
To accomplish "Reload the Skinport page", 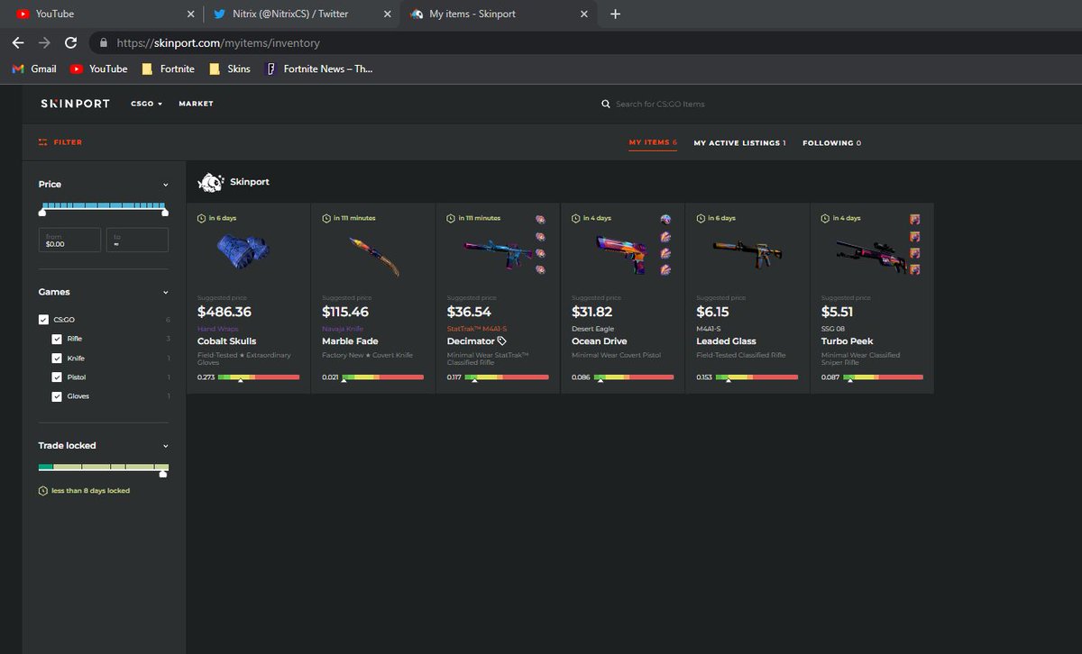I will point(70,42).
